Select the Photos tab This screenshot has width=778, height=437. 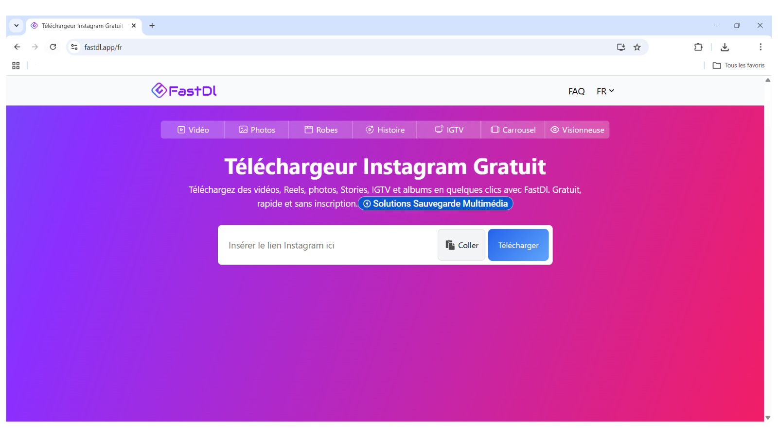point(257,130)
